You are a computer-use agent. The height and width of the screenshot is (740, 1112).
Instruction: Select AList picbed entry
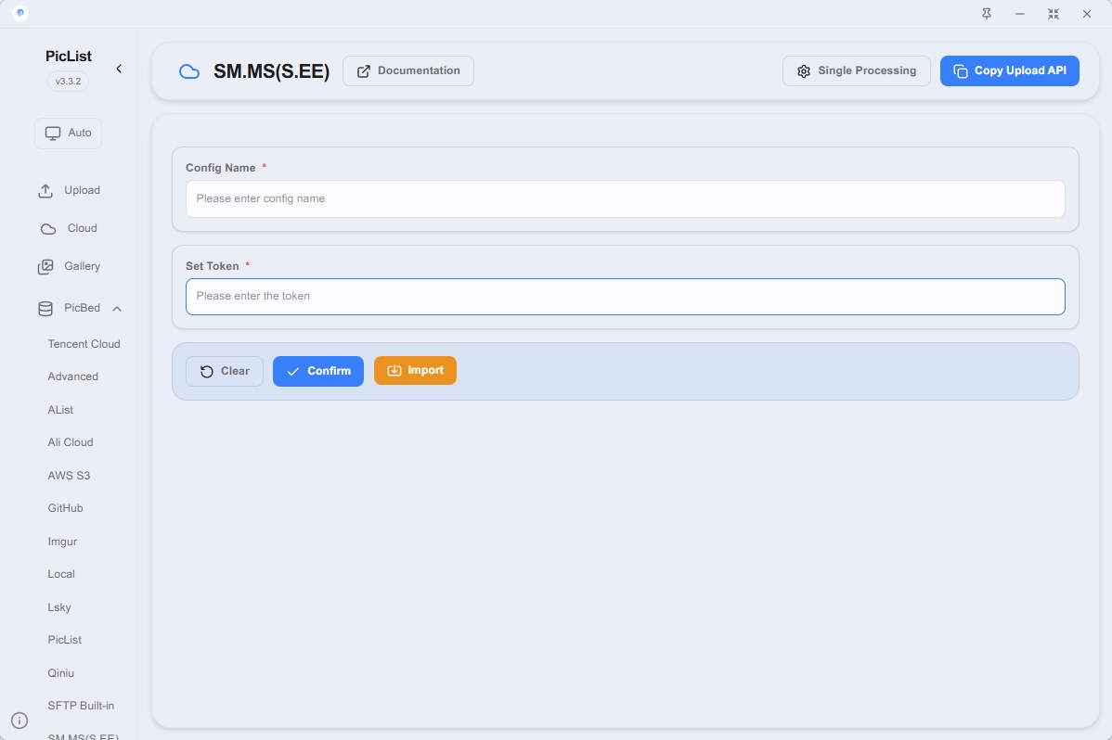60,410
